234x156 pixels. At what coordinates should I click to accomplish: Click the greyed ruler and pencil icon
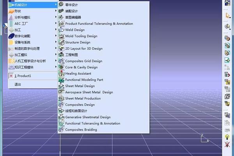coord(227,123)
